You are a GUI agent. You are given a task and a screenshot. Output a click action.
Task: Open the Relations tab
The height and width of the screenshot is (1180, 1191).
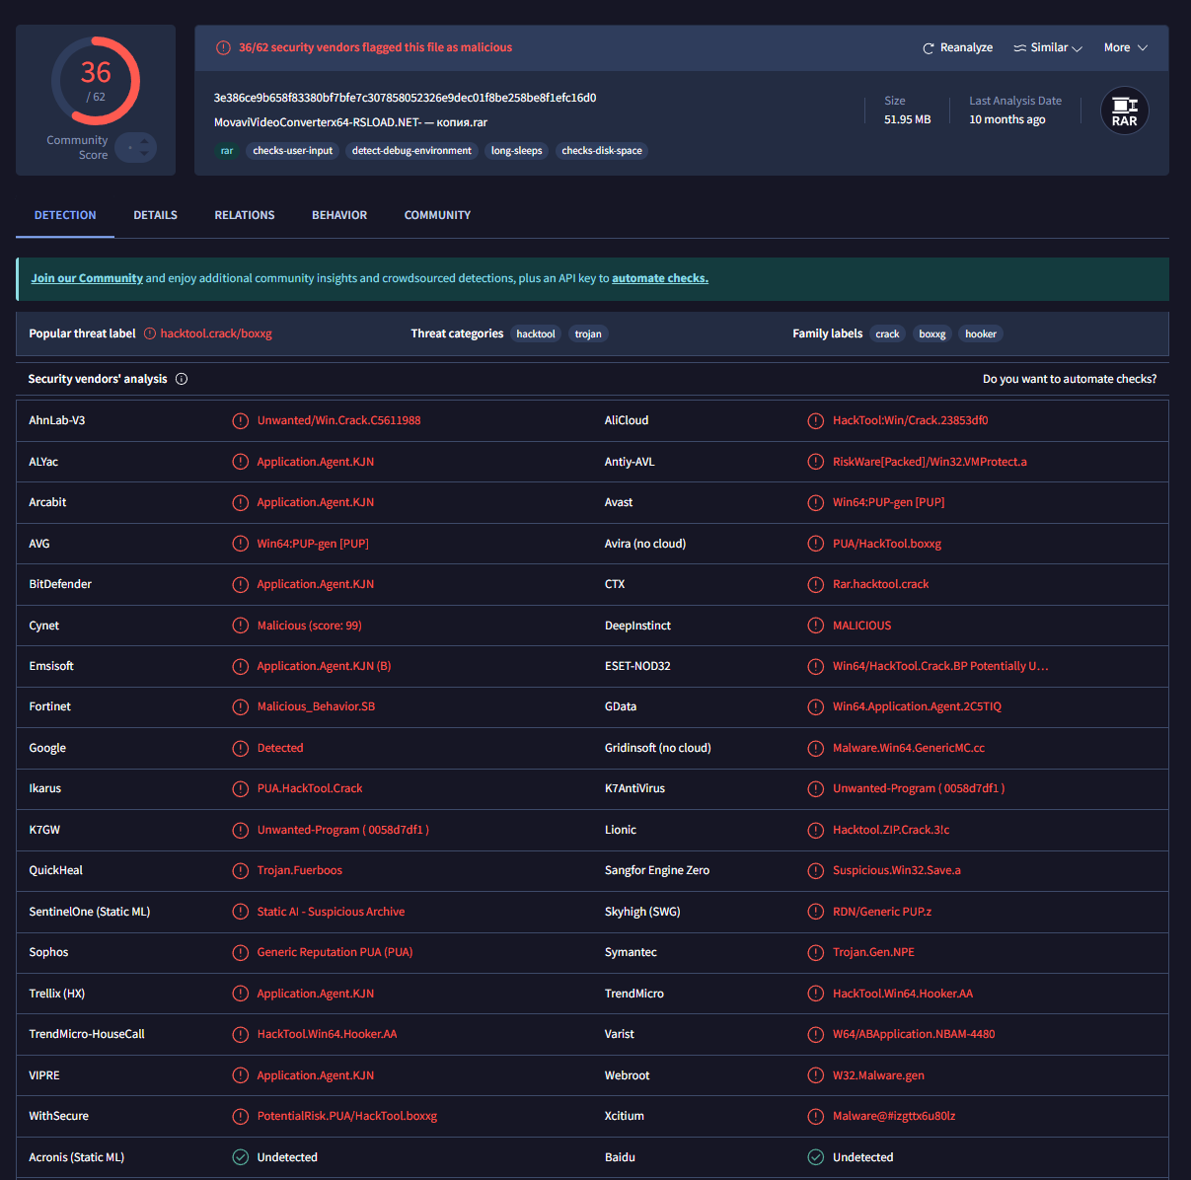coord(245,215)
